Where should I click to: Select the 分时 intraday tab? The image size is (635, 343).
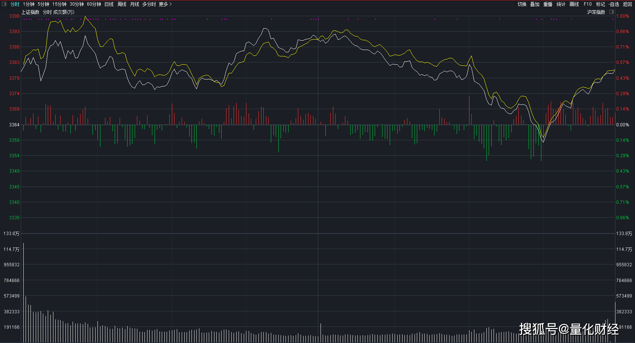point(15,4)
